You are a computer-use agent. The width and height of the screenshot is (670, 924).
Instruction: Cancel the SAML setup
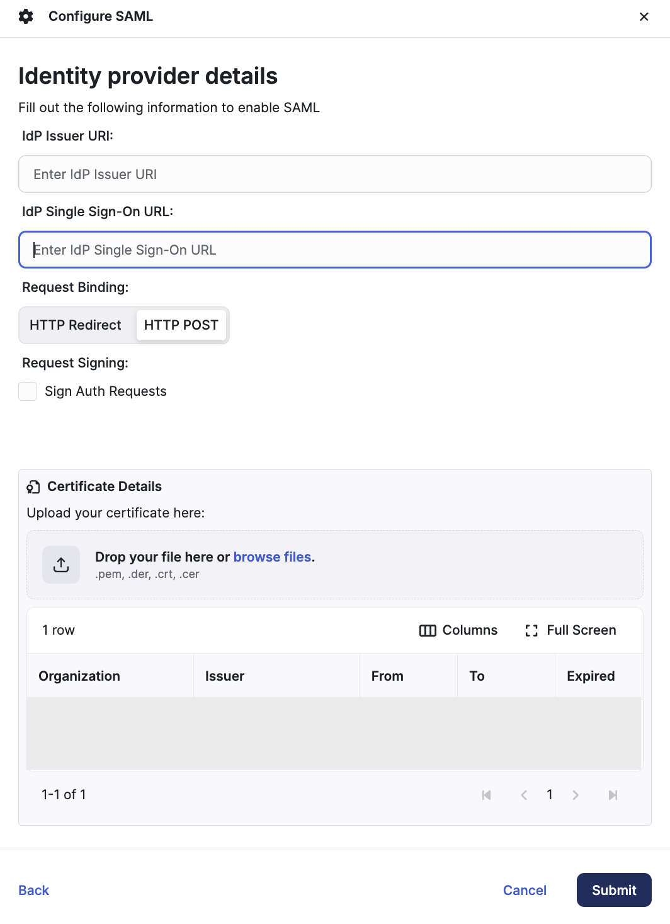pos(525,890)
